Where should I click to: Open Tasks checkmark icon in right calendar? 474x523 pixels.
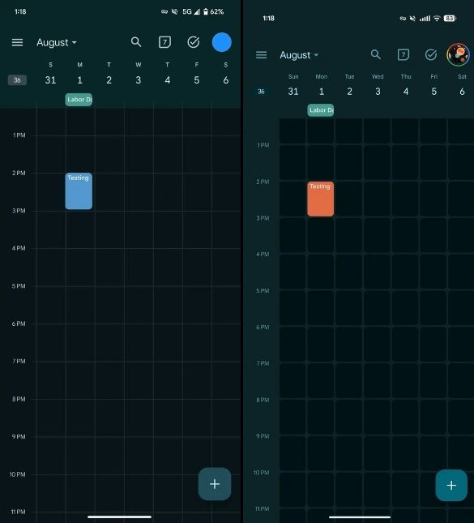[x=431, y=54]
